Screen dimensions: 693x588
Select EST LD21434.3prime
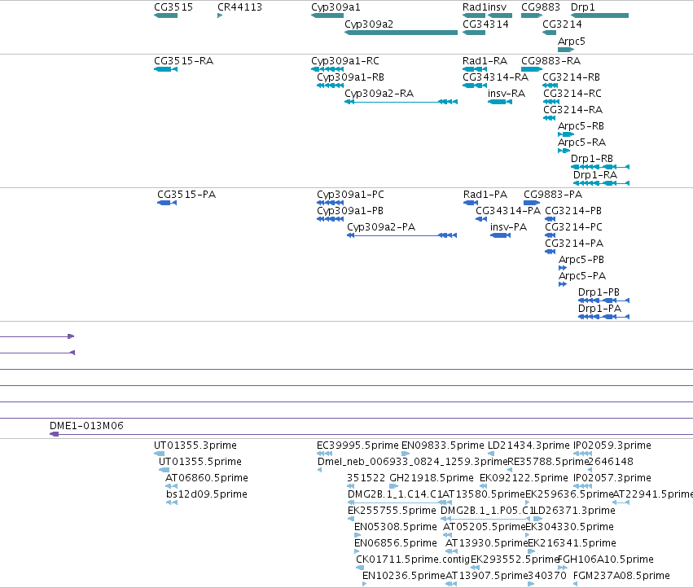tap(529, 445)
